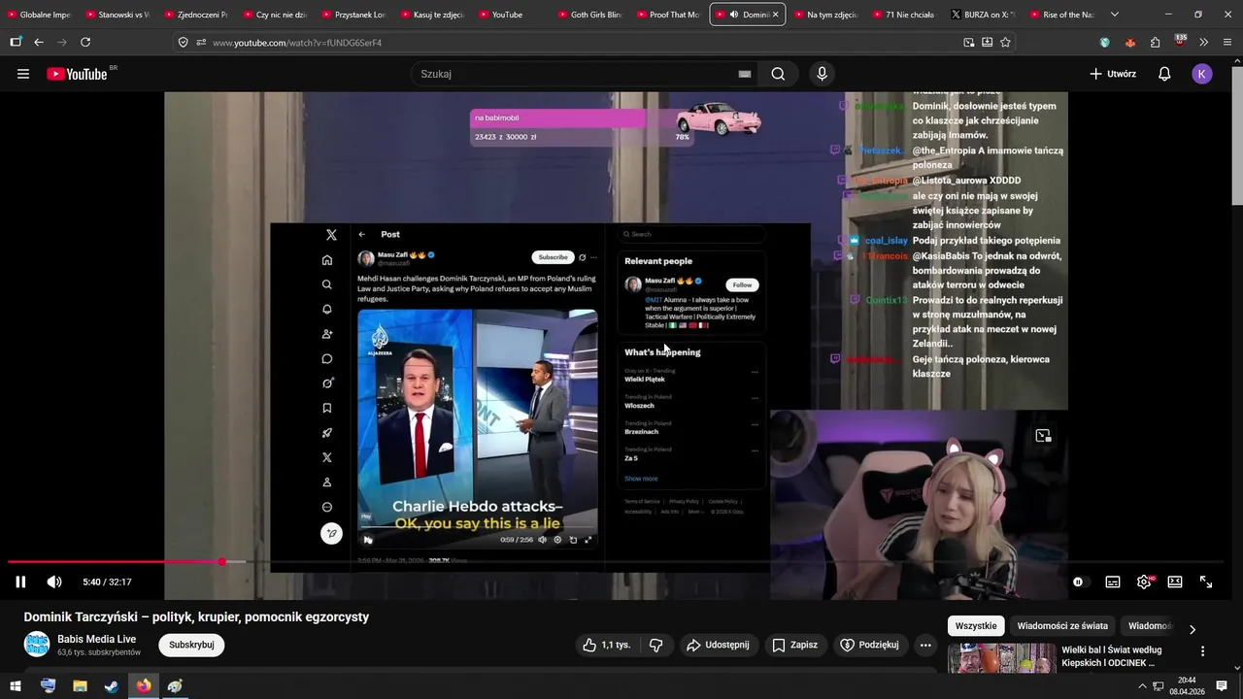The height and width of the screenshot is (699, 1243).
Task: Open Wielki bal Kiepscy video thumbnail
Action: pos(1001,657)
